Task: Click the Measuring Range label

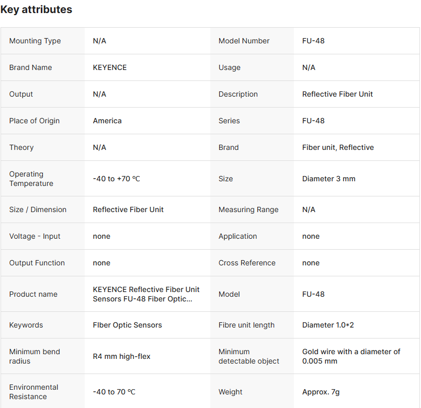Action: tap(248, 209)
